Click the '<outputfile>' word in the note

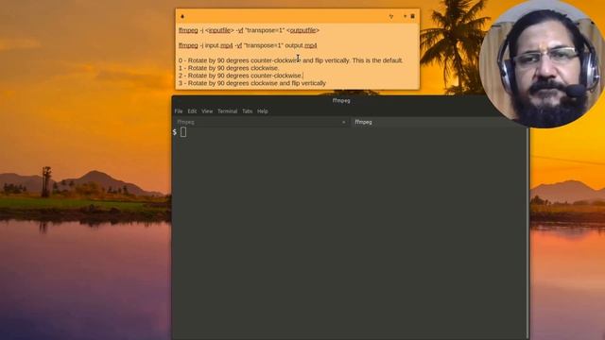(x=302, y=30)
